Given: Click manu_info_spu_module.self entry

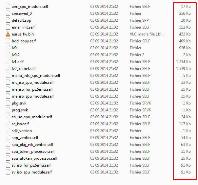Looking at the screenshot, I should [36, 76].
